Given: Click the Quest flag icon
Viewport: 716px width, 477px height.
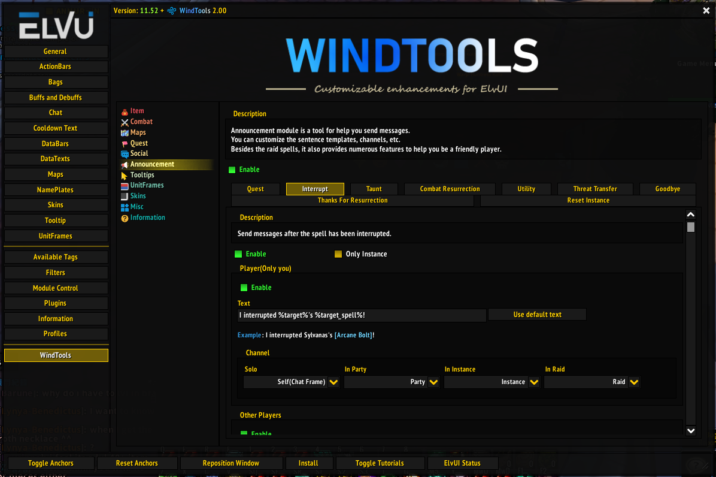Looking at the screenshot, I should pos(125,144).
